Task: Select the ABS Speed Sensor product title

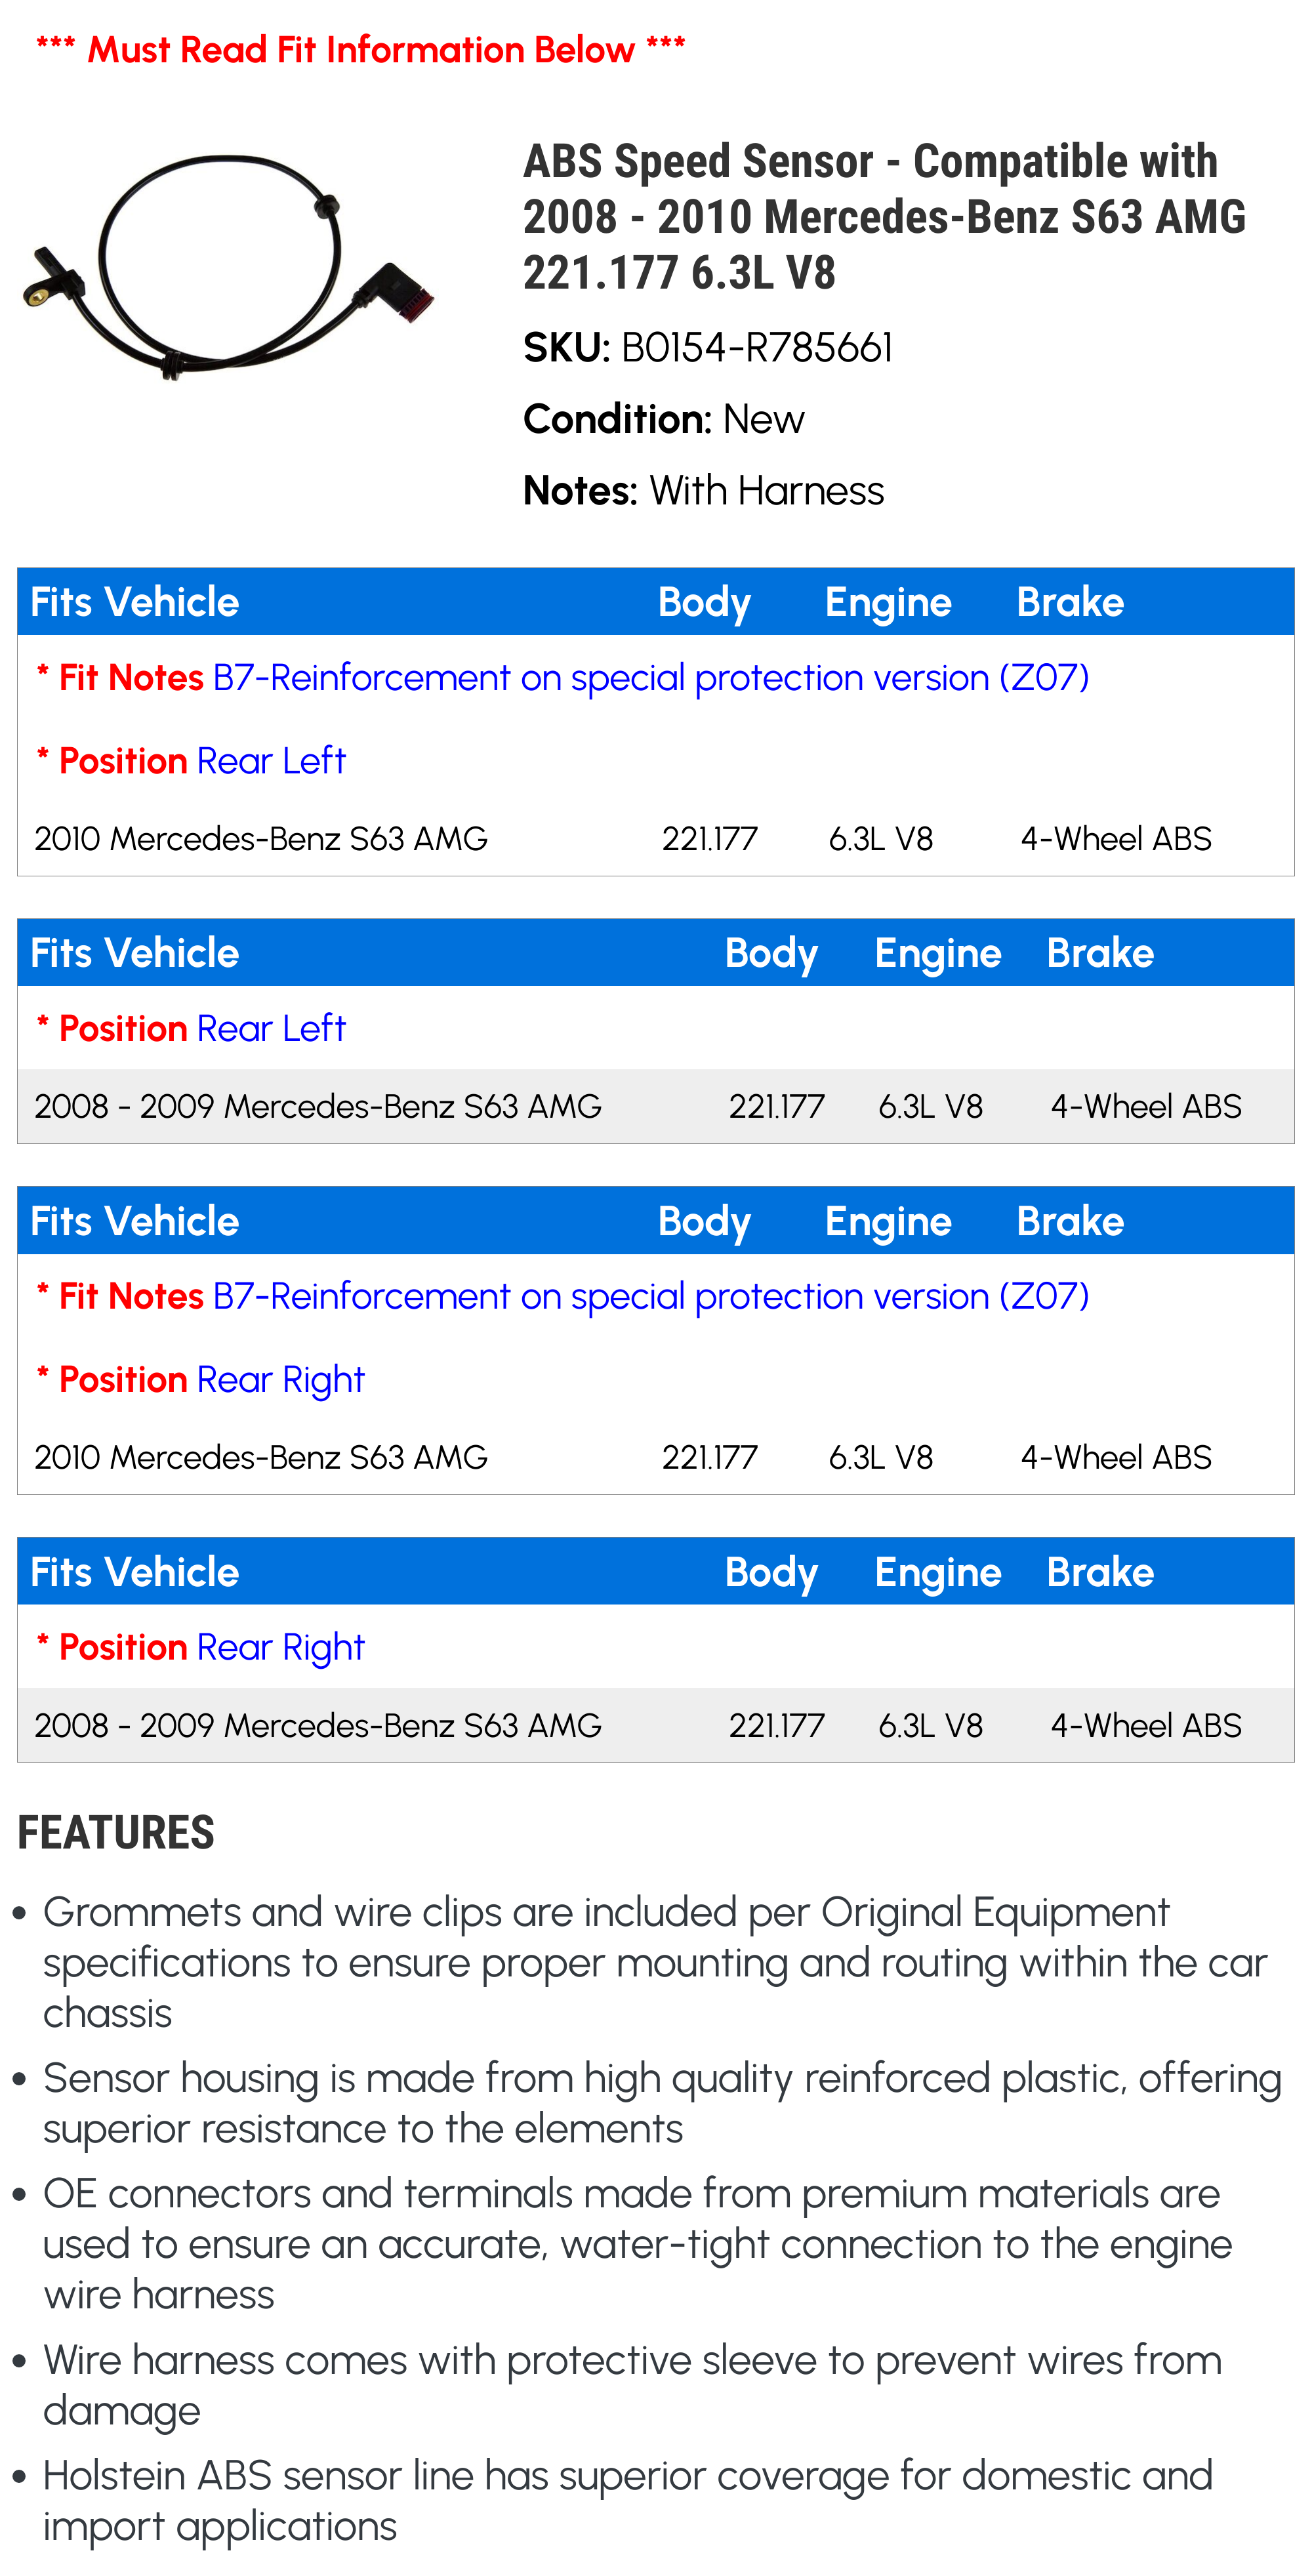Action: [x=883, y=216]
